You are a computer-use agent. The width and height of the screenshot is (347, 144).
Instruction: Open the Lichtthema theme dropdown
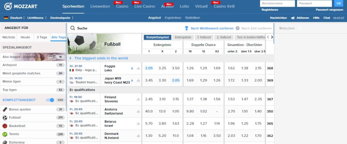click(x=37, y=18)
